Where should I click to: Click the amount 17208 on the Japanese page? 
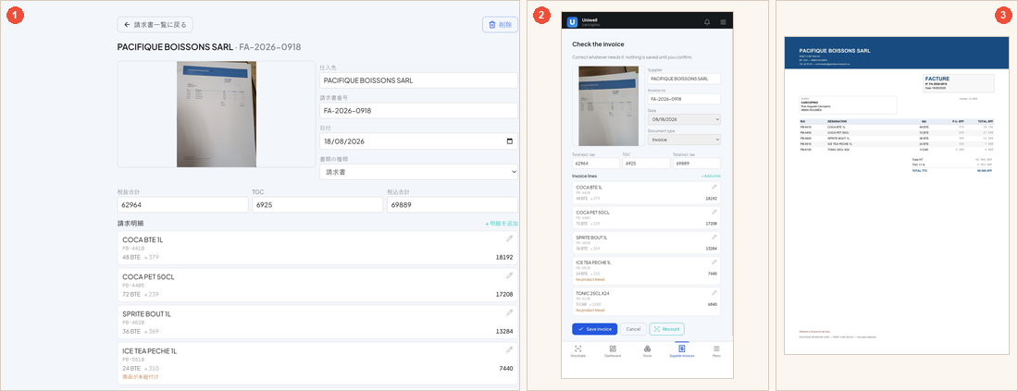(503, 294)
